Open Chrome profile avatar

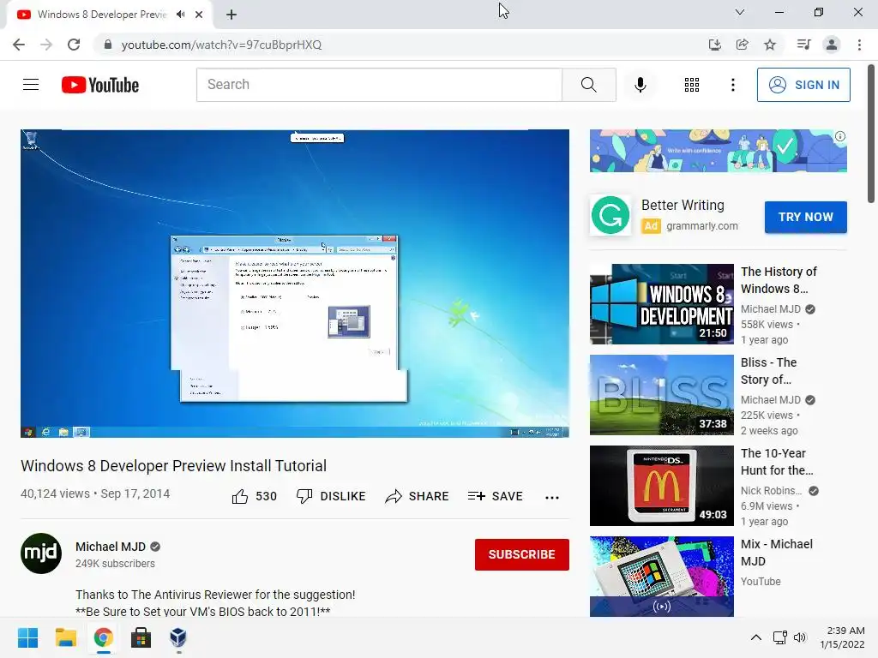pyautogui.click(x=832, y=45)
